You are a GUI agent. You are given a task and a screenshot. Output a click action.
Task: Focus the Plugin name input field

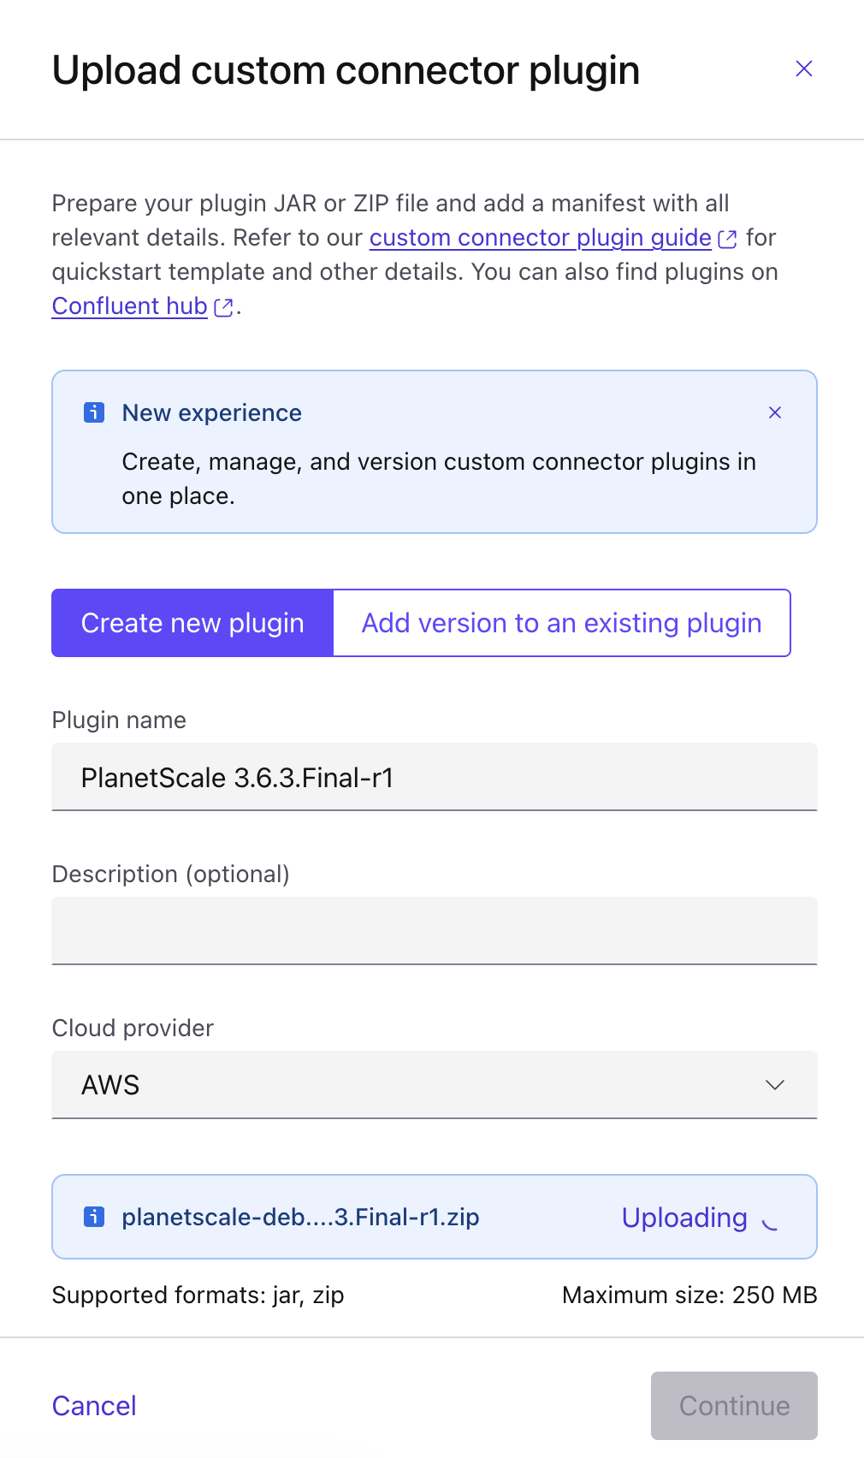[435, 777]
